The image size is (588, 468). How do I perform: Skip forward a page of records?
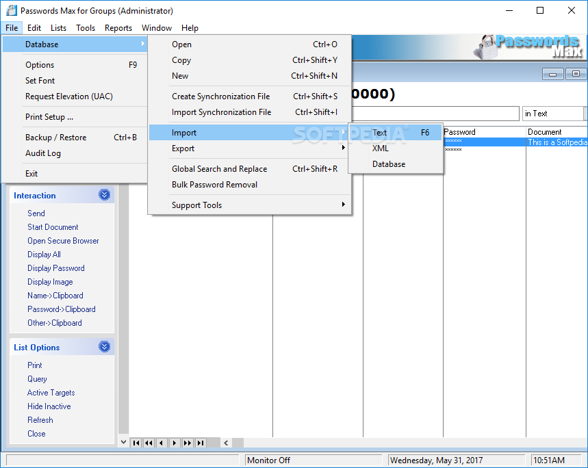tap(187, 443)
